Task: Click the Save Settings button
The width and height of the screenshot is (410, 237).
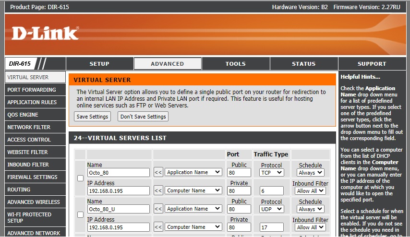Action: click(92, 117)
